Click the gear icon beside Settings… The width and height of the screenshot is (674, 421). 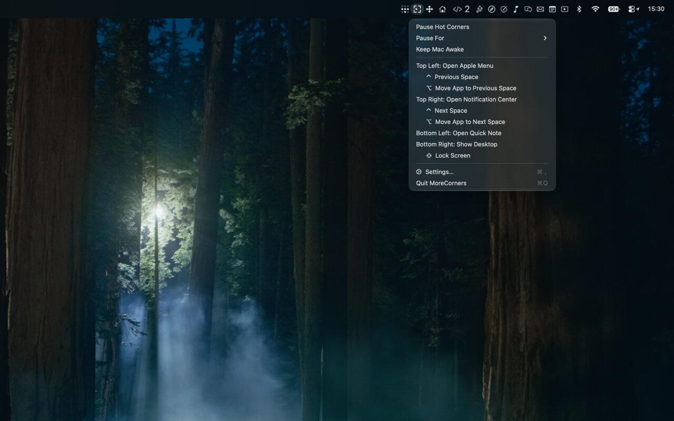click(419, 172)
